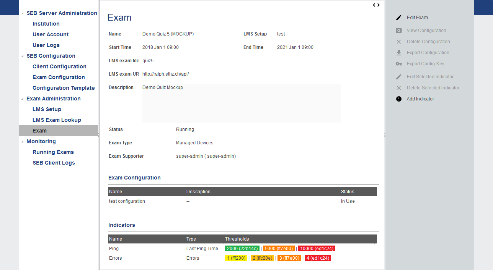This screenshot has height=270, width=493.
Task: Click the X icon beside Delete Configuration
Action: coord(399,42)
